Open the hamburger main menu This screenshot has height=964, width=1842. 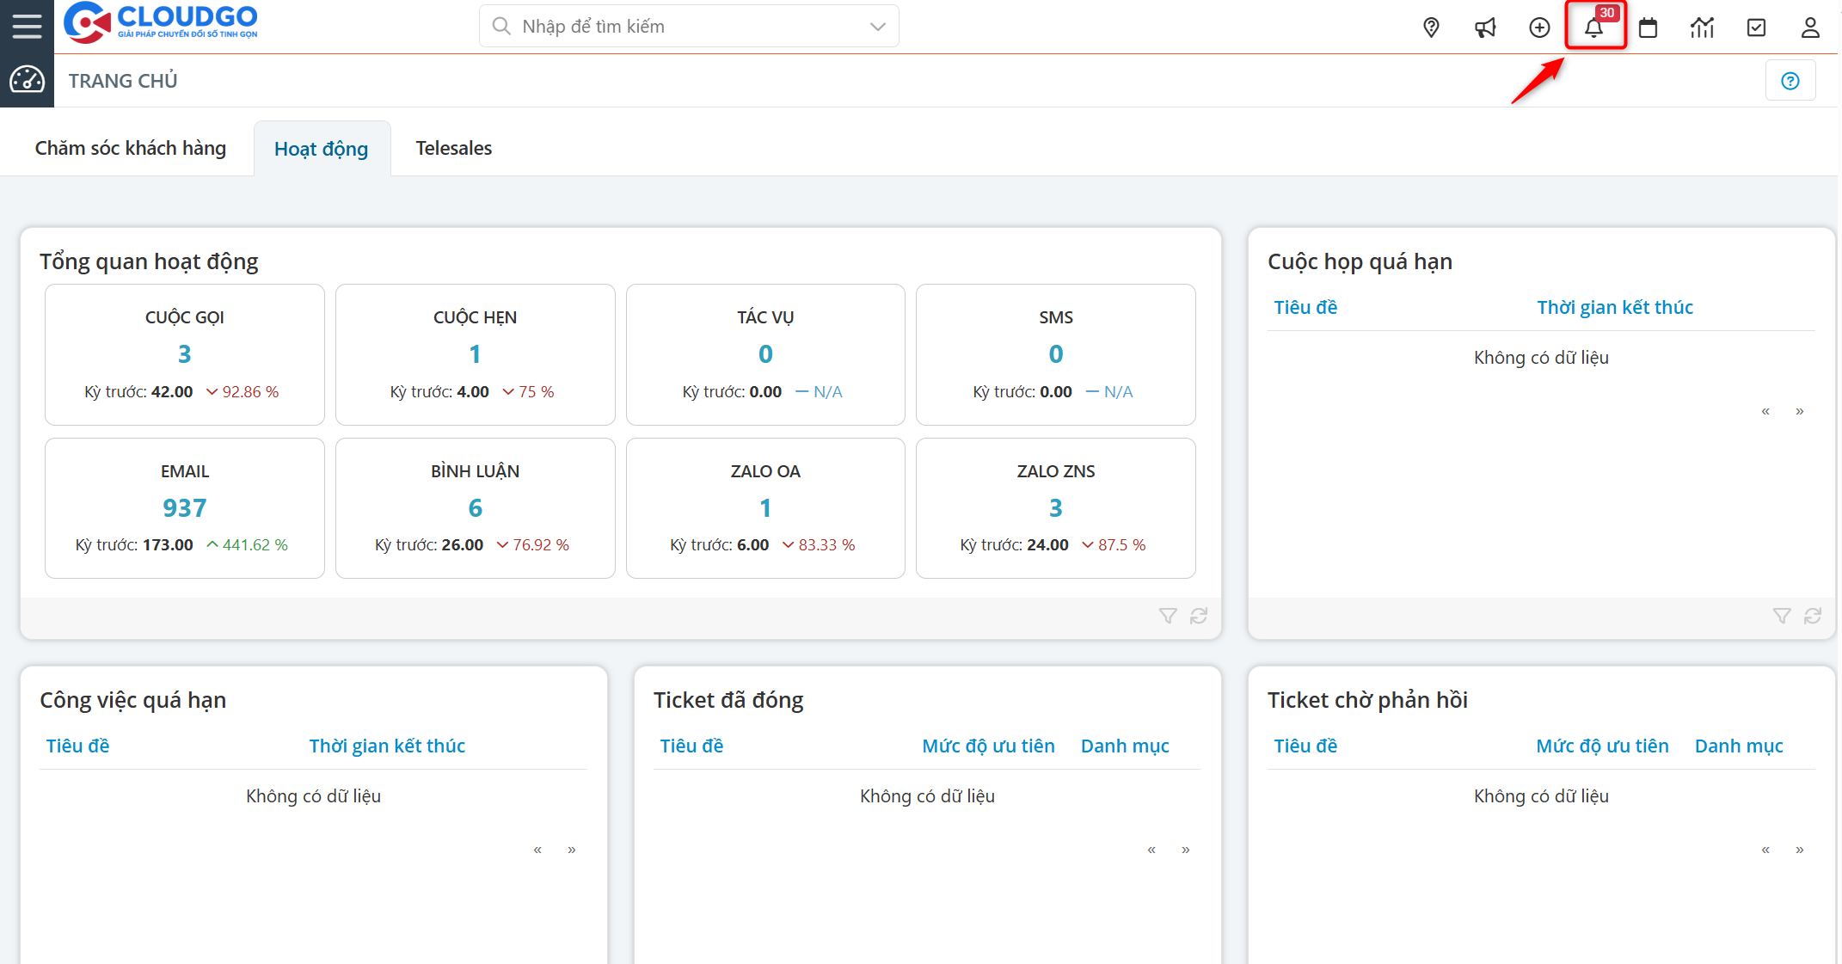[27, 26]
